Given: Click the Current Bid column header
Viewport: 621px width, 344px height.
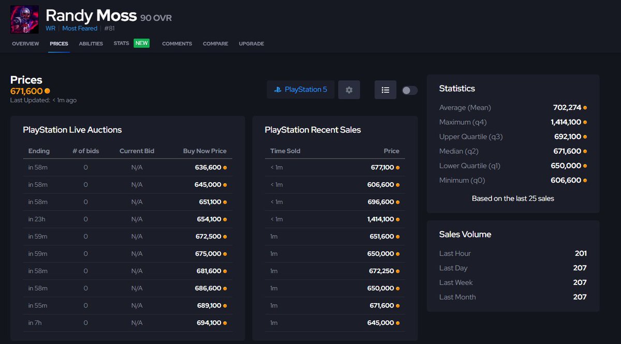Looking at the screenshot, I should click(x=137, y=151).
